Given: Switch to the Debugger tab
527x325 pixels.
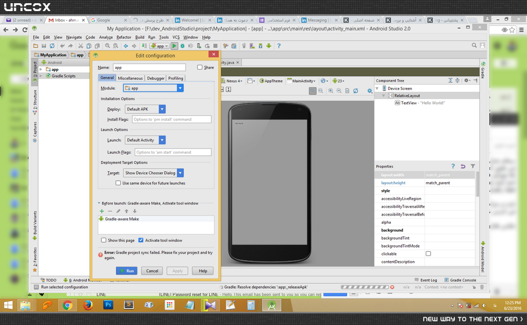Looking at the screenshot, I should click(x=155, y=78).
